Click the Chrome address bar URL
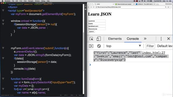 click(x=109, y=7)
